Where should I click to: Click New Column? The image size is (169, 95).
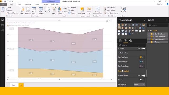[109, 10]
